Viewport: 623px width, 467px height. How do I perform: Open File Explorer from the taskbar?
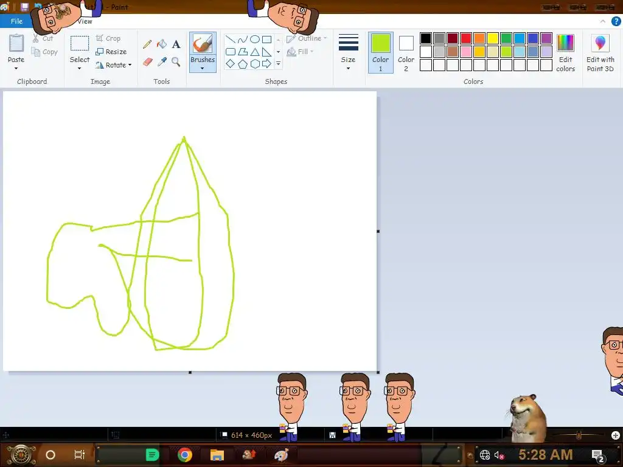217,455
